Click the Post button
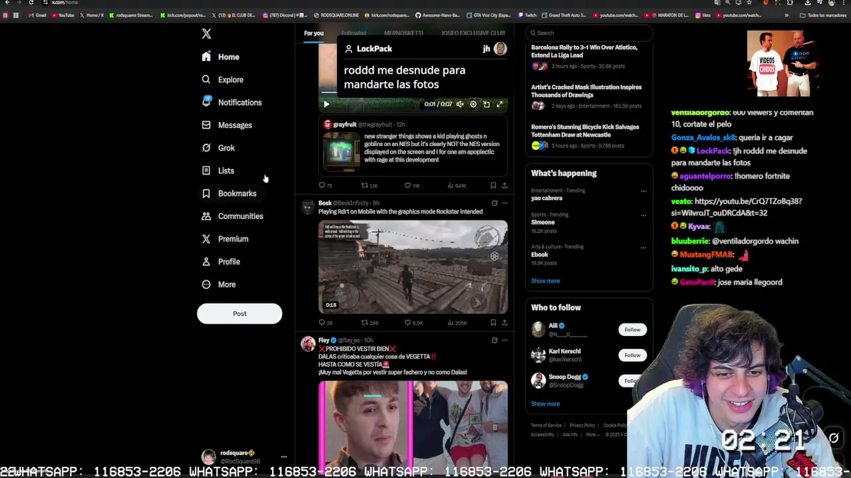 (x=239, y=313)
